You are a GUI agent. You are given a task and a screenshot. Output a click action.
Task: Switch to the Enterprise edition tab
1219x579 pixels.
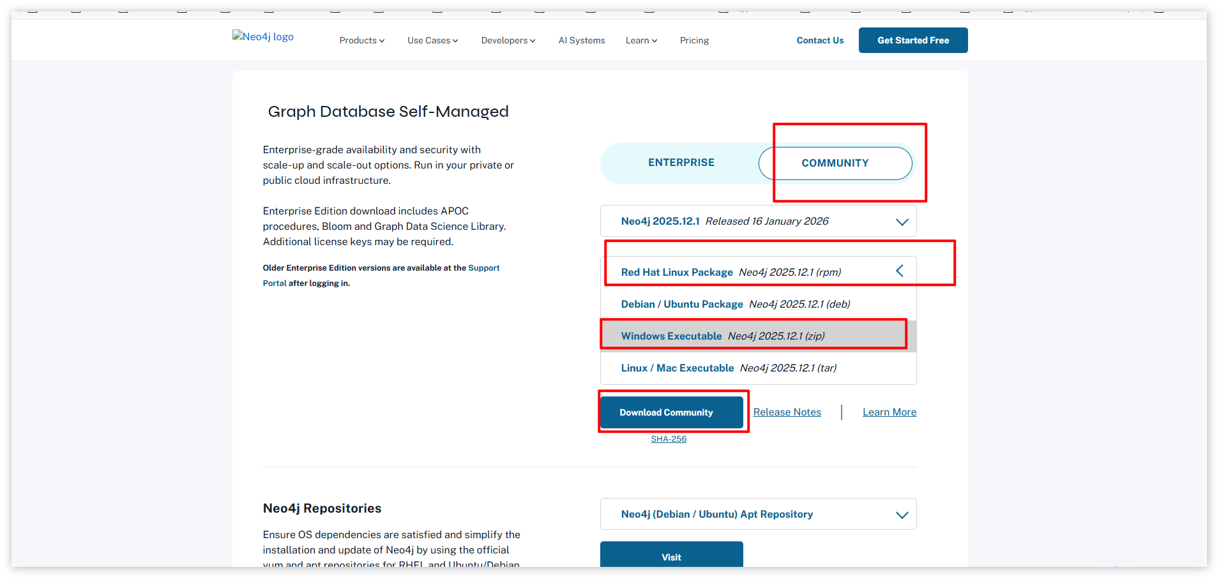681,163
